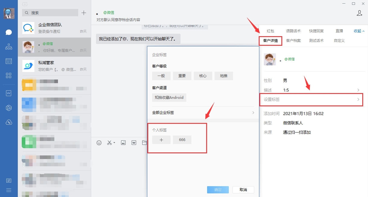The width and height of the screenshot is (368, 197).
Task: Open the settings sliders icon at bottom of sidebar
Action: click(9, 180)
